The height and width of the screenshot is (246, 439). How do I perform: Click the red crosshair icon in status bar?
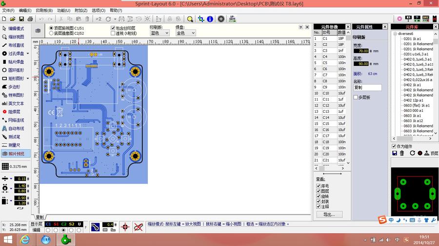click(125, 227)
